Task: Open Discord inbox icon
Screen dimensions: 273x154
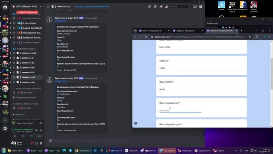Action: point(195,7)
